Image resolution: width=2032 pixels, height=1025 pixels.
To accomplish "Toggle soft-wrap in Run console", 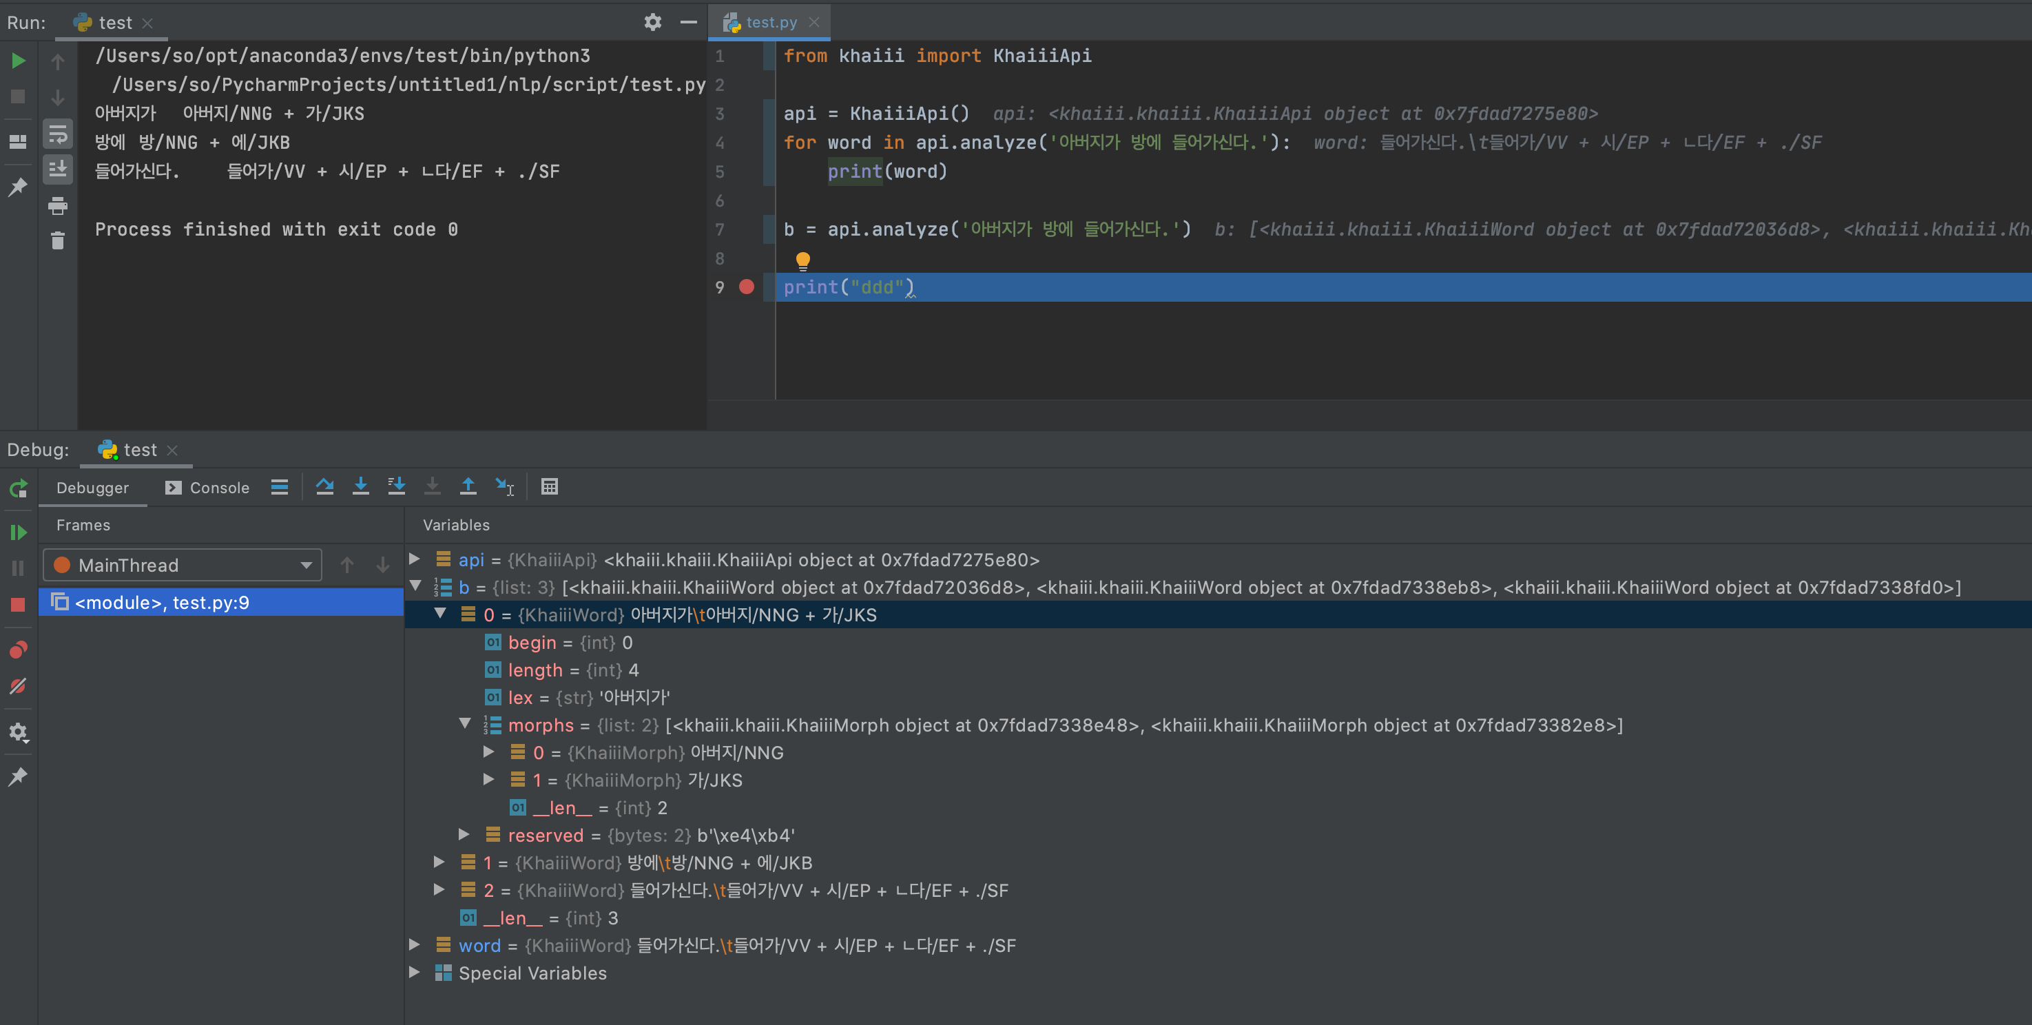I will (x=58, y=134).
